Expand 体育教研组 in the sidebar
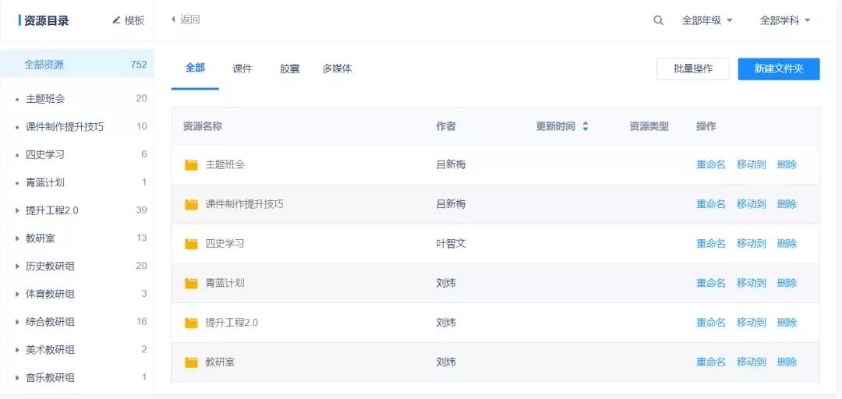 [17, 294]
